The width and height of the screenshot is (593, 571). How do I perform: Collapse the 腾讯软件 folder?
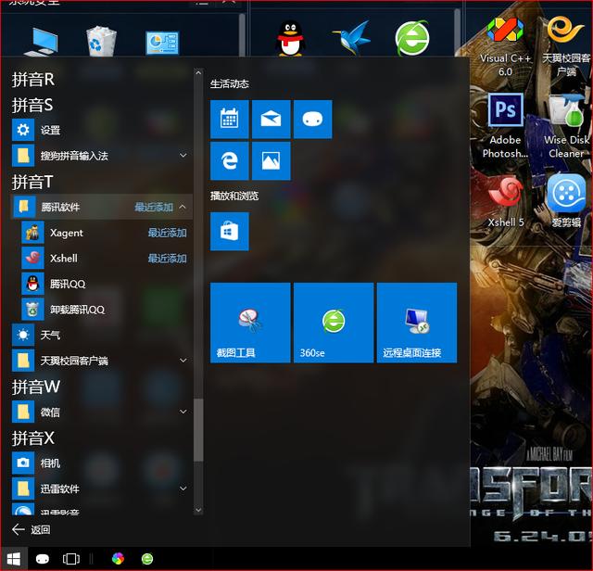click(183, 207)
